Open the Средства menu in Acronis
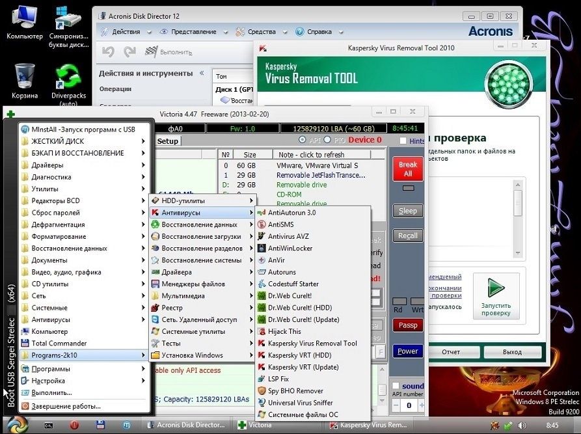The width and height of the screenshot is (581, 434). pyautogui.click(x=262, y=32)
